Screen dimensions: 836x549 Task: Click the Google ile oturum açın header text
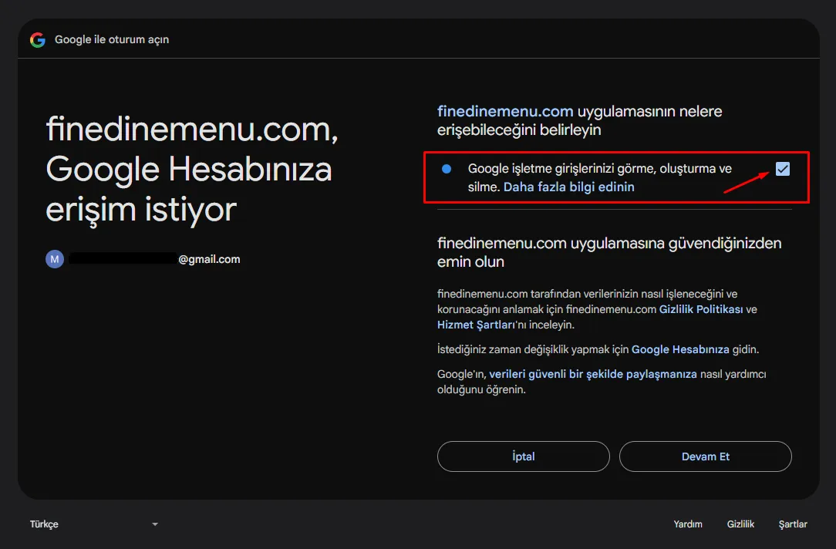click(111, 39)
